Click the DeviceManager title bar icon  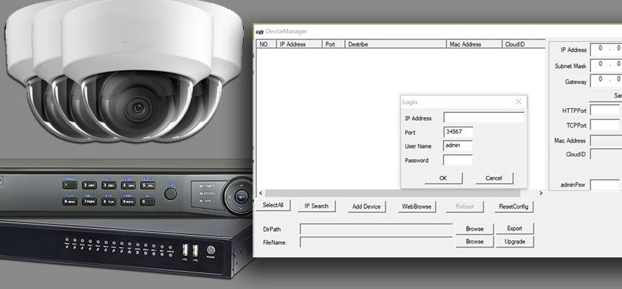(x=260, y=32)
